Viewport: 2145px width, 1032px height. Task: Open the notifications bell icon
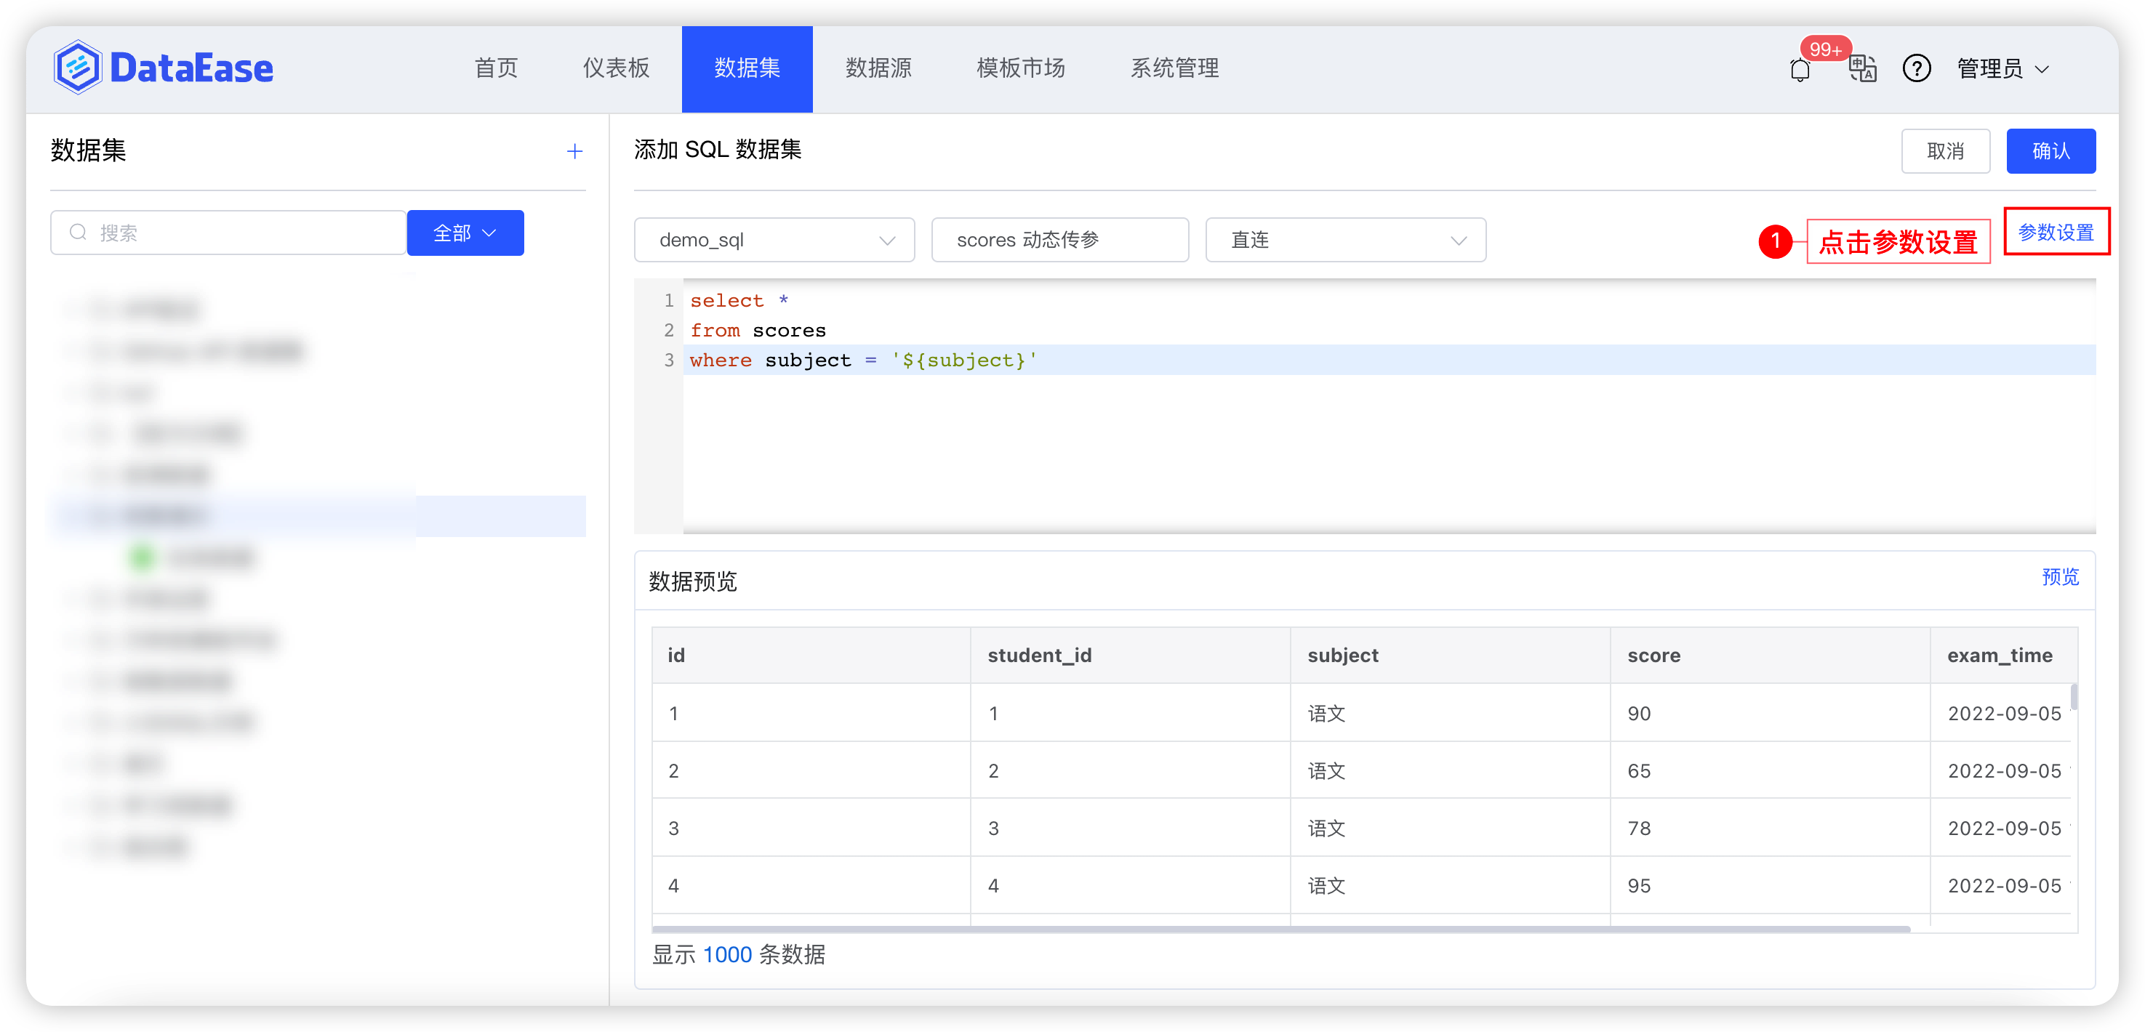pos(1800,70)
